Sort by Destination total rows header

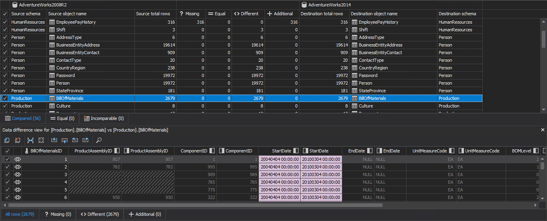[x=324, y=14]
